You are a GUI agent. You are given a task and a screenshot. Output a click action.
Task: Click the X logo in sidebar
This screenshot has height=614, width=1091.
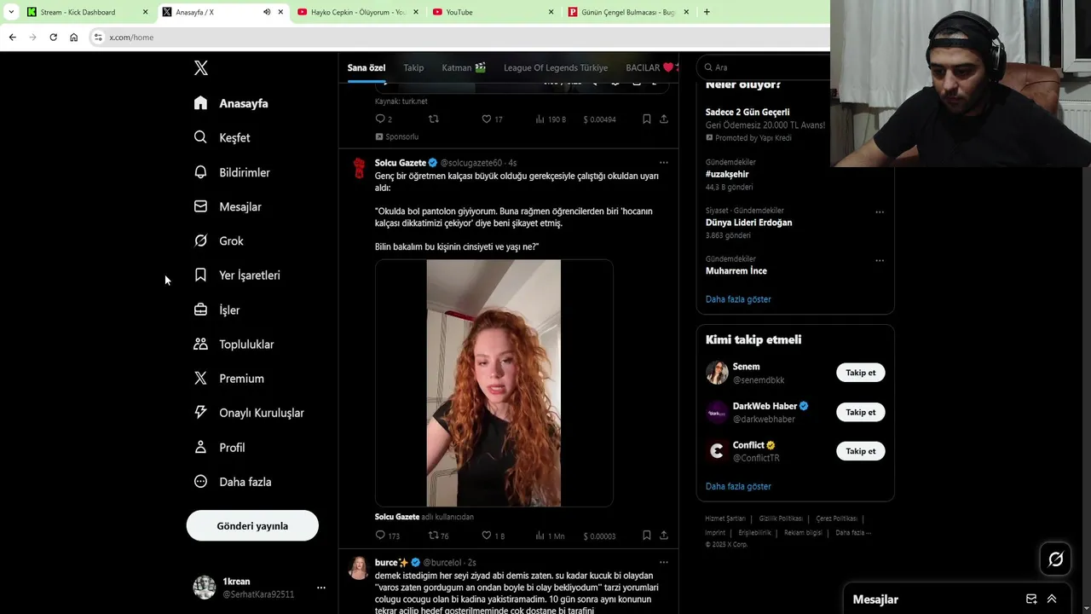pyautogui.click(x=201, y=68)
